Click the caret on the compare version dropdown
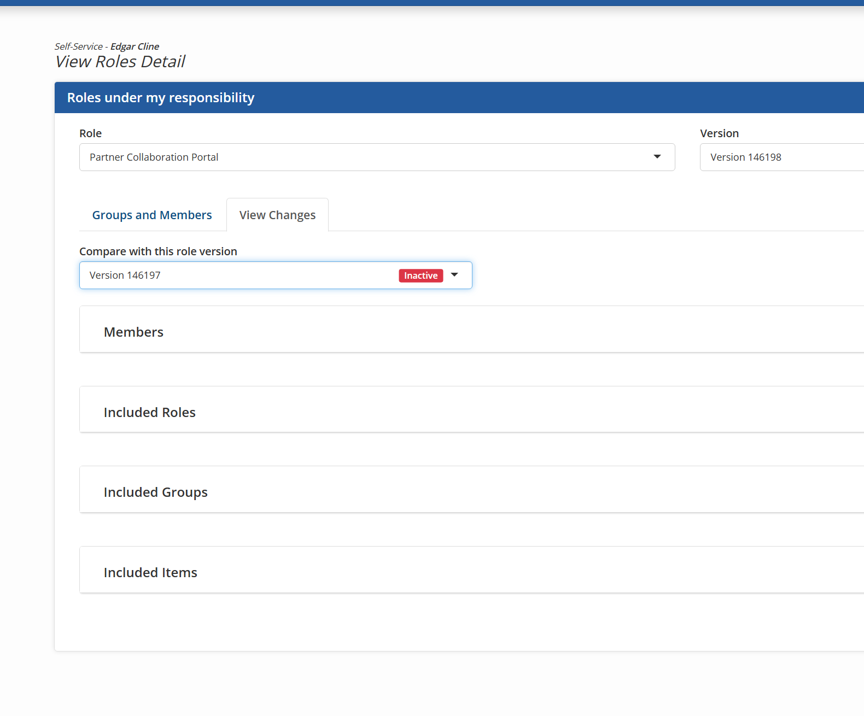 [x=454, y=275]
